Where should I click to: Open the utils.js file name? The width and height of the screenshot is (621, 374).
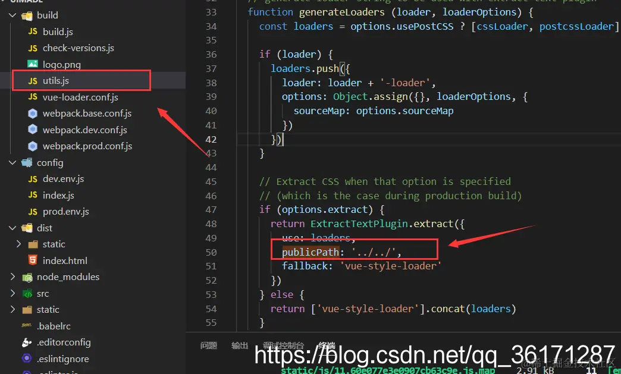(x=56, y=81)
